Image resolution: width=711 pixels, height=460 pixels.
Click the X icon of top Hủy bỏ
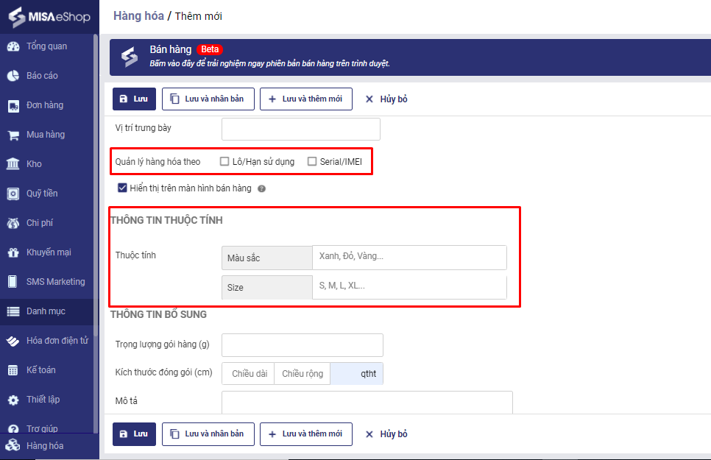pos(369,99)
